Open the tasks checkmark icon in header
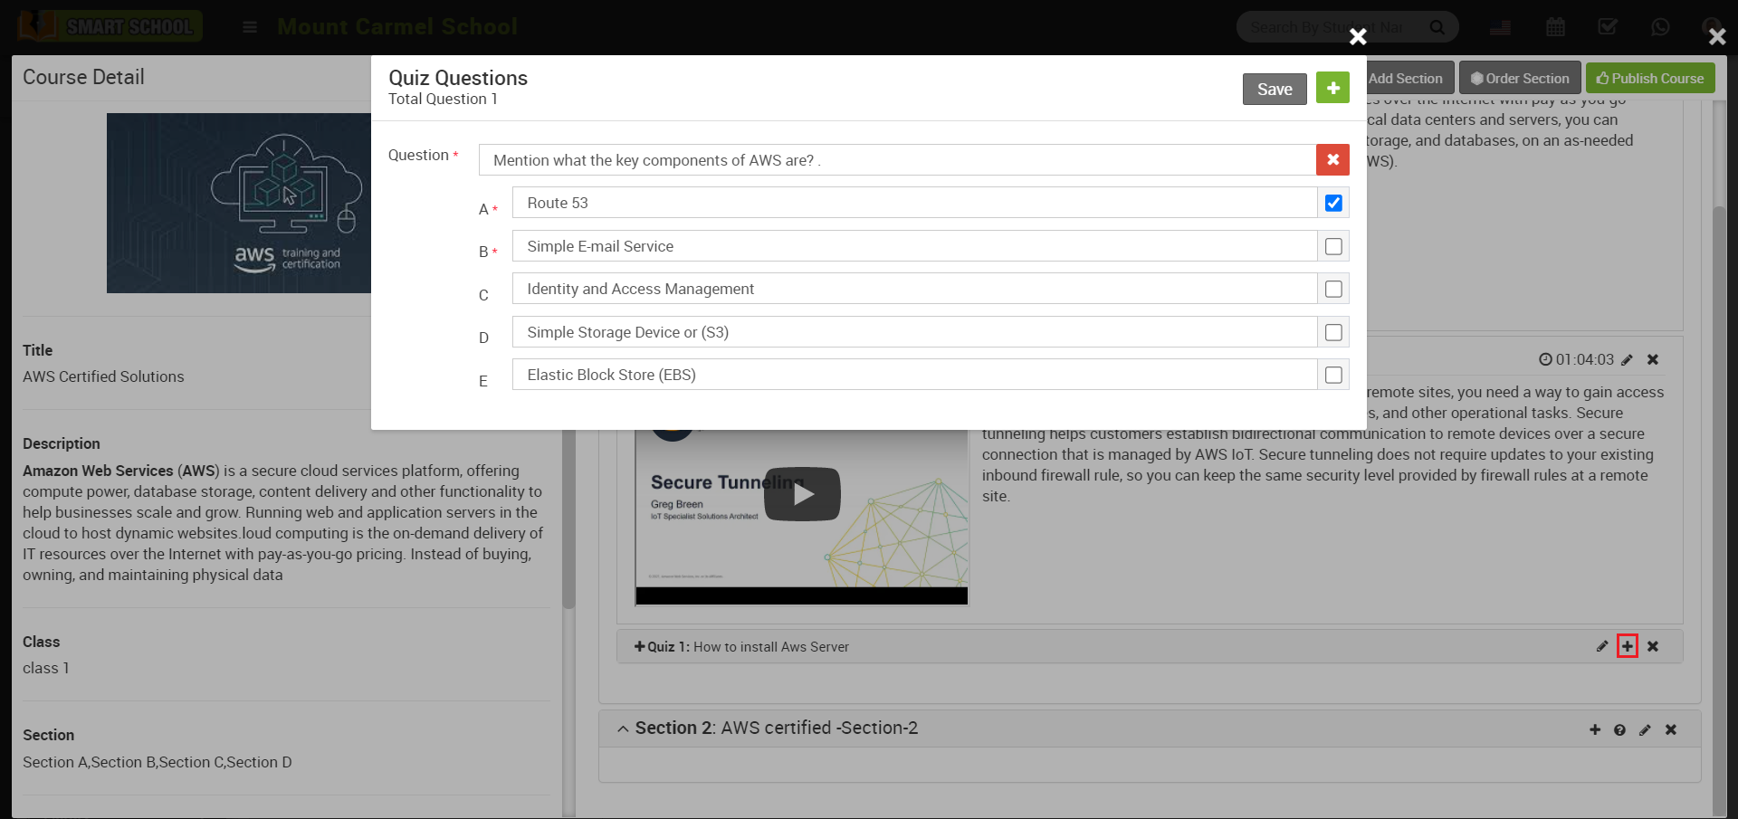Image resolution: width=1738 pixels, height=819 pixels. (1609, 27)
